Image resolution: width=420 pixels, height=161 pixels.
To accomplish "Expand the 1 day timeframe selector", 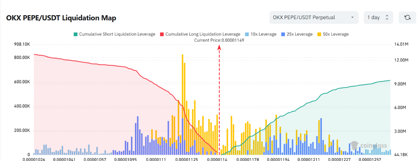I will point(378,17).
